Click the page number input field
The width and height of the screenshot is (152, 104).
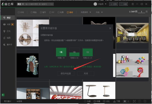[x=142, y=12]
